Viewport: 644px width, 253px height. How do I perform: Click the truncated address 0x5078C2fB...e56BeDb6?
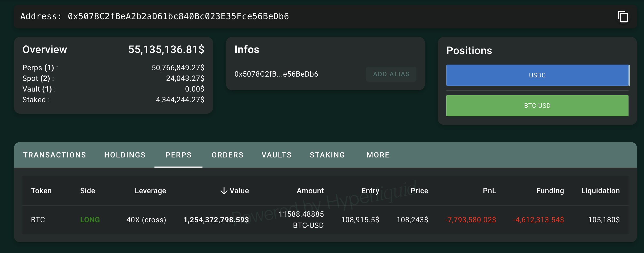276,74
